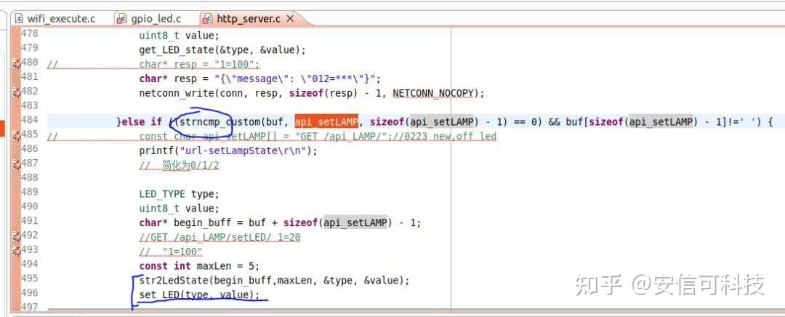Screen dimensions: 785x317
Task: Click the printf "url-setLampState" line
Action: tap(228, 151)
